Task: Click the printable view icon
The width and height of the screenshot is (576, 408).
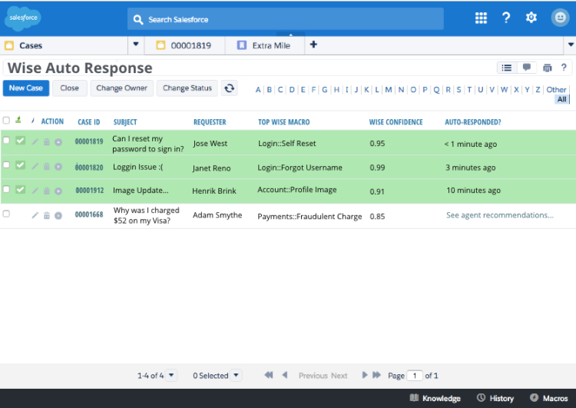Action: click(x=548, y=68)
